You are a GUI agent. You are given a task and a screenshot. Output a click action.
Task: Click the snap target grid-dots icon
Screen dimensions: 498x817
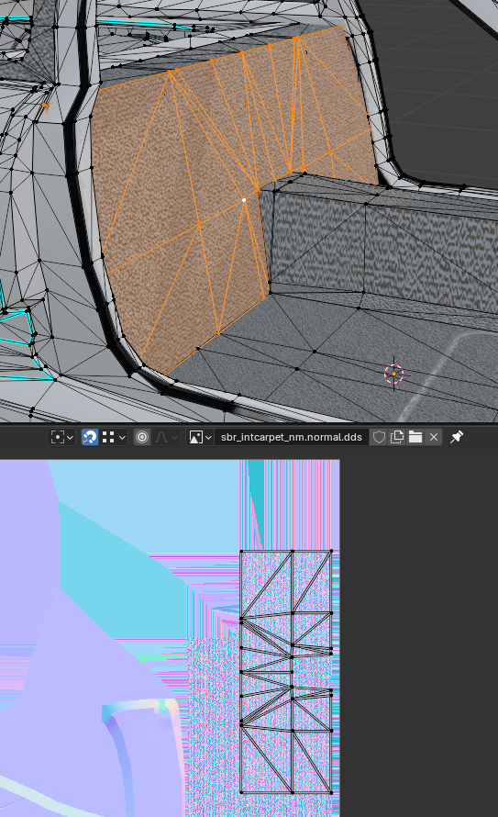pos(108,437)
